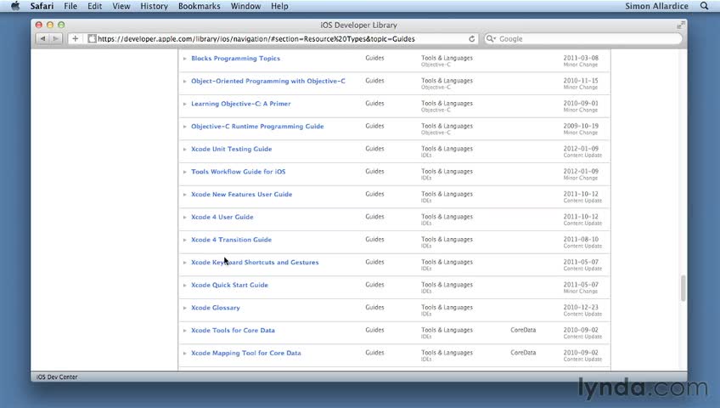Click the Google search field

click(583, 38)
